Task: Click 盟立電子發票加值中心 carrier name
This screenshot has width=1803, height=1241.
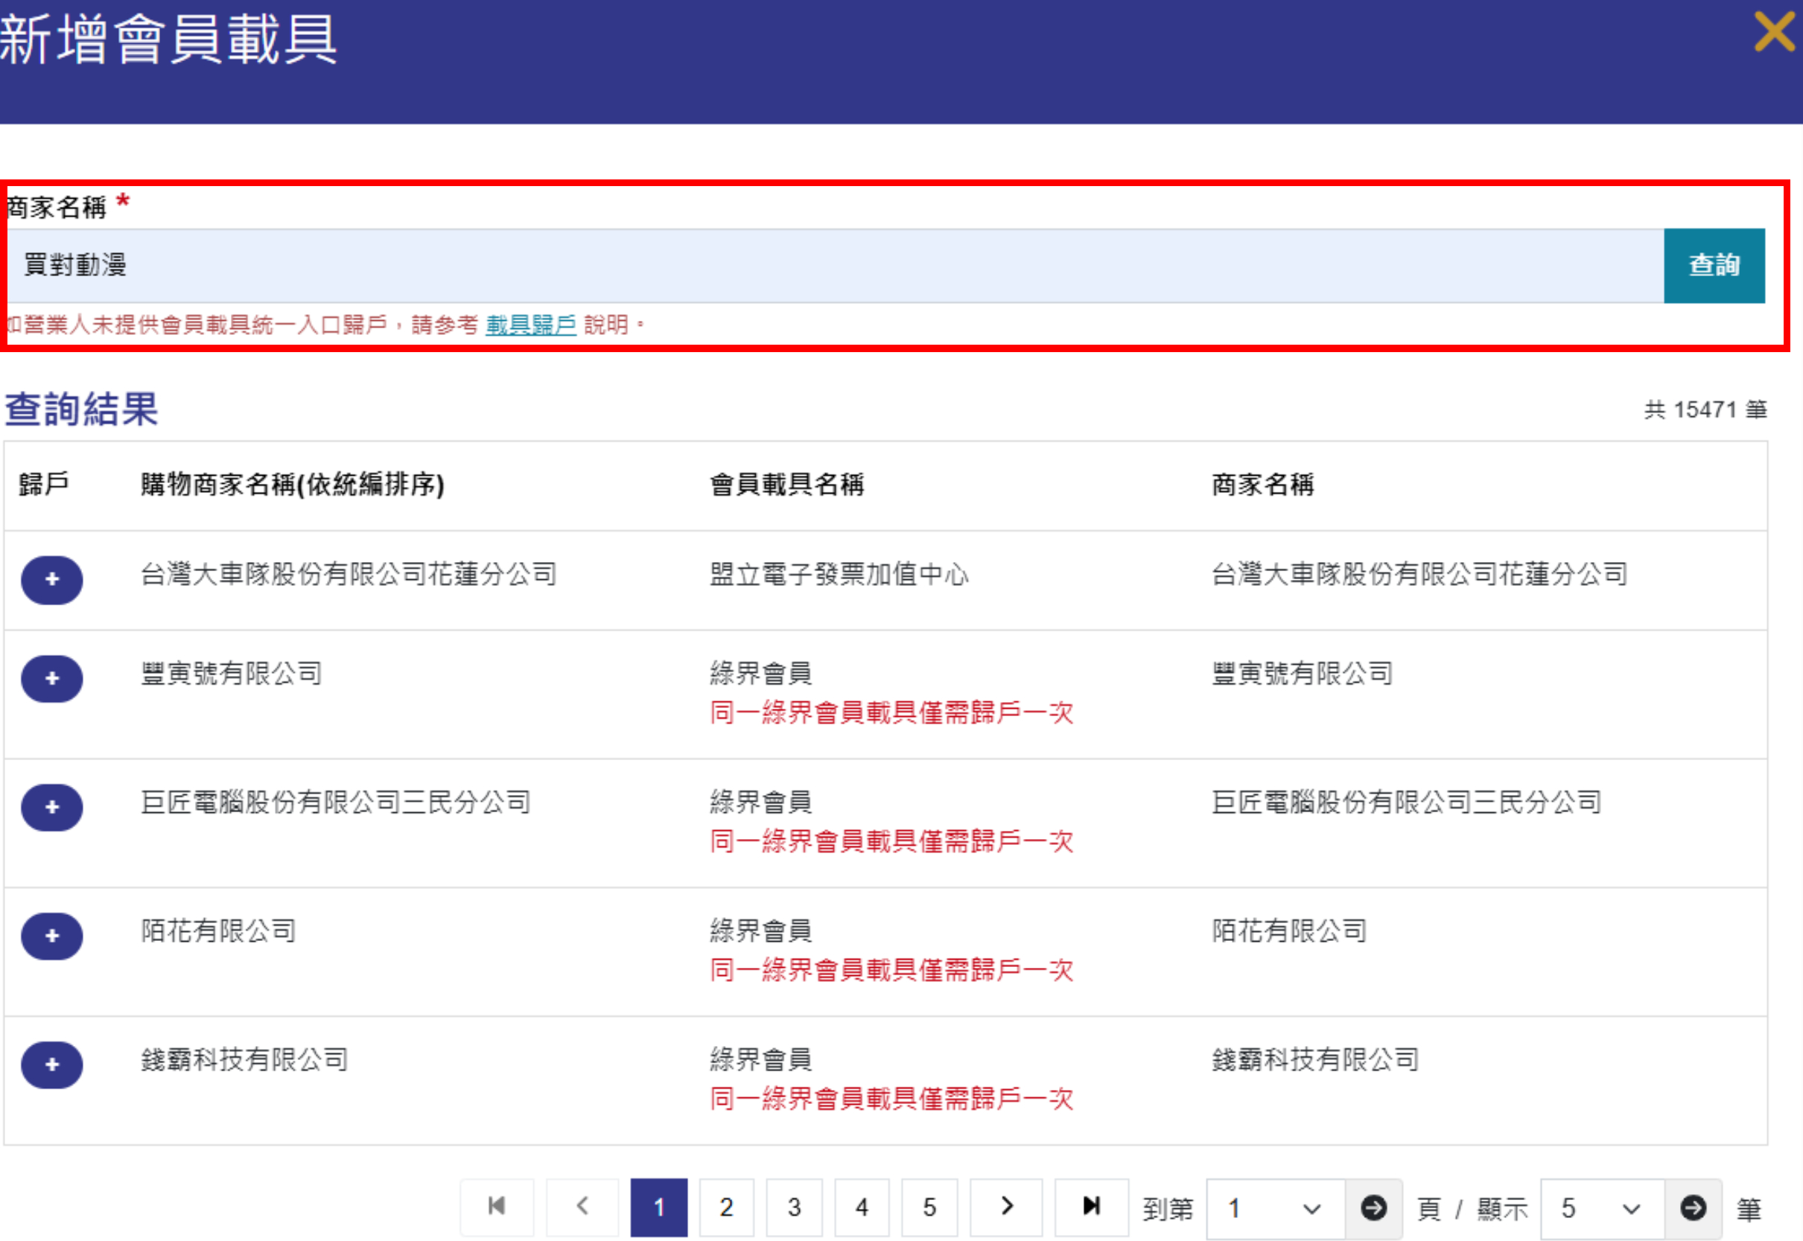Action: (x=839, y=574)
